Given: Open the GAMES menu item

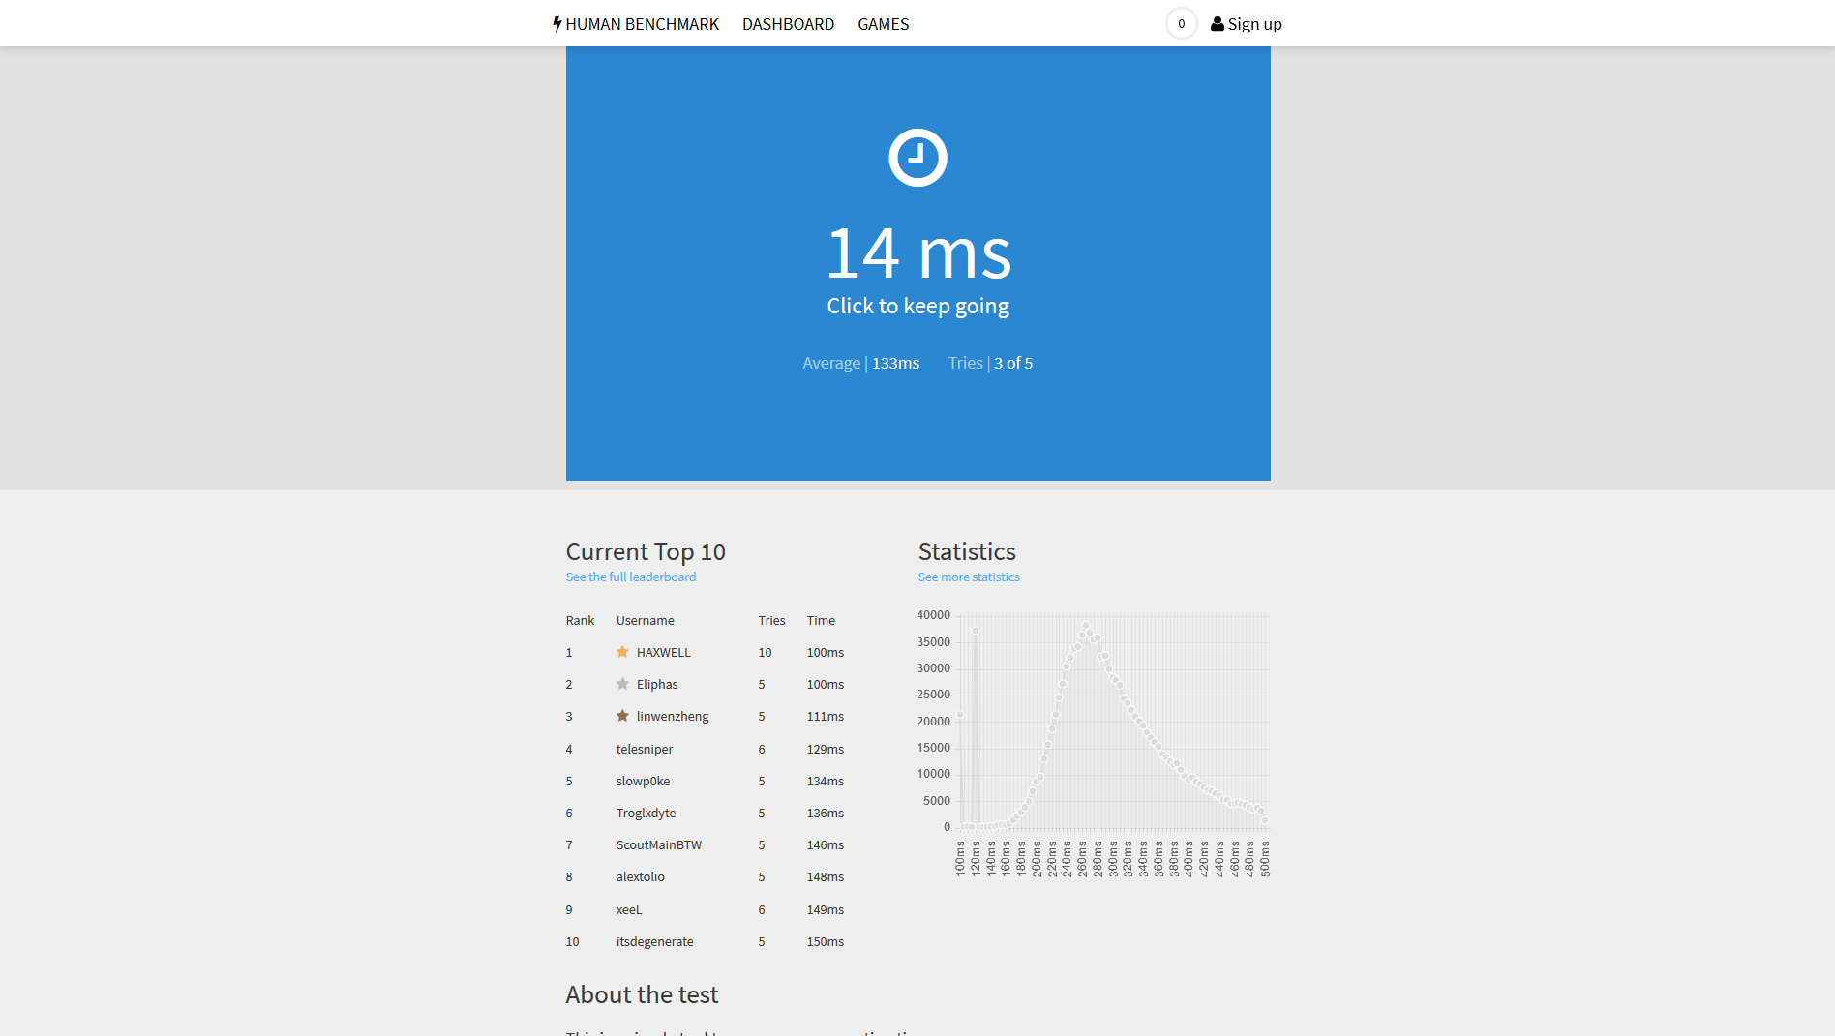Looking at the screenshot, I should (883, 24).
